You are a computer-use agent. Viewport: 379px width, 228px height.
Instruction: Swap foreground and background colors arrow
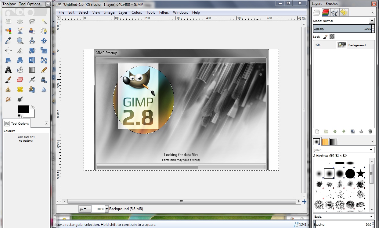[32, 107]
